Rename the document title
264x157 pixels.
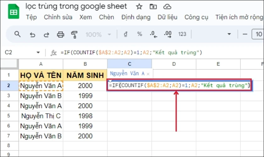(x=76, y=6)
